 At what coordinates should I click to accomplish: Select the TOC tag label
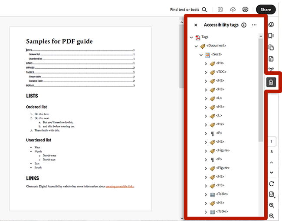tap(221, 72)
